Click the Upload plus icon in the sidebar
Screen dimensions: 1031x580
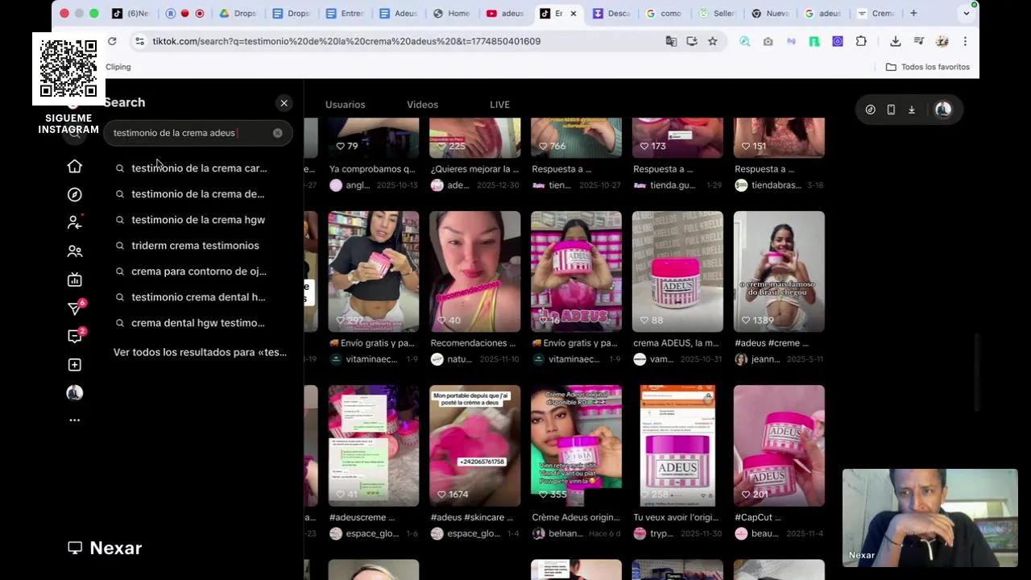click(x=74, y=365)
